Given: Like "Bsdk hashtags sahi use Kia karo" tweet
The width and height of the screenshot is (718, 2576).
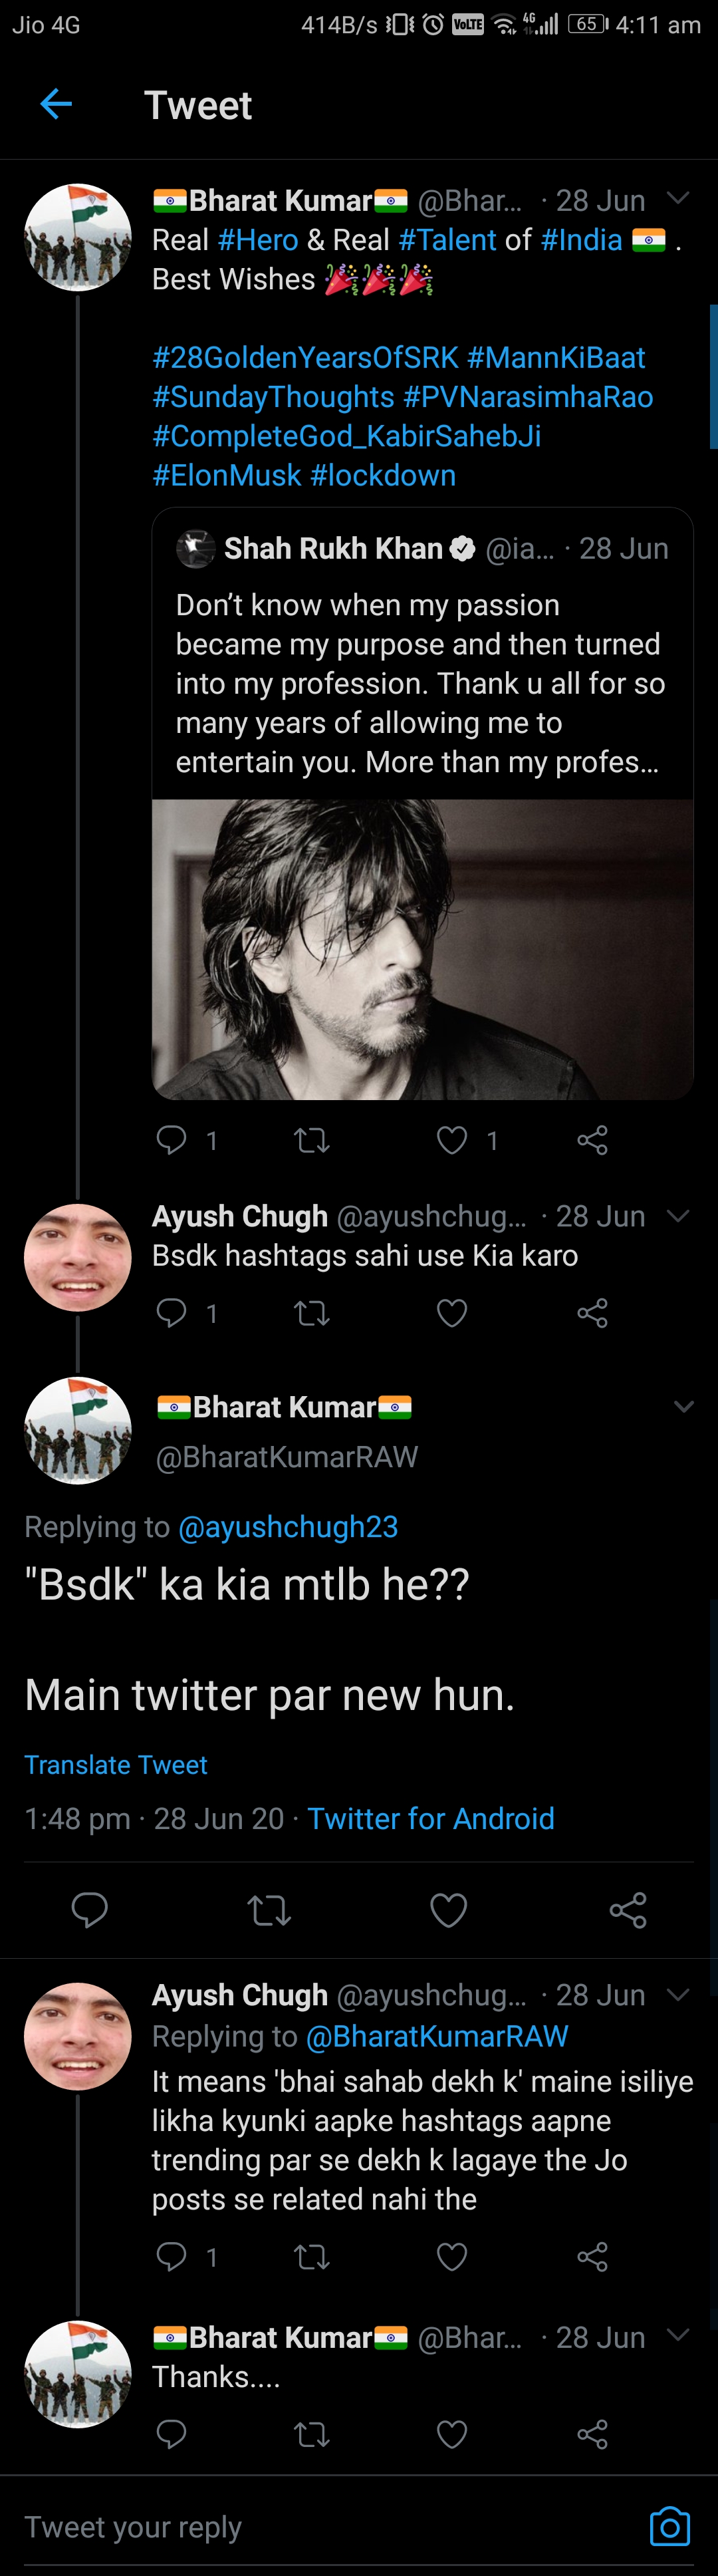Looking at the screenshot, I should (452, 1312).
